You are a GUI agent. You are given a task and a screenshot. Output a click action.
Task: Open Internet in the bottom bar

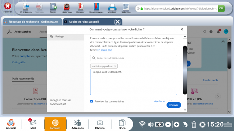(x=55, y=124)
